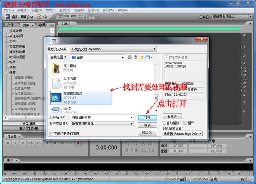
Task: Collapse the 修复 tree node
Action: click(6, 73)
